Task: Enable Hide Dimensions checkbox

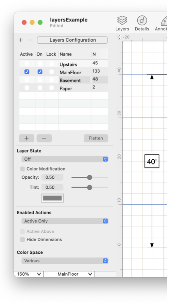Action: click(x=23, y=239)
